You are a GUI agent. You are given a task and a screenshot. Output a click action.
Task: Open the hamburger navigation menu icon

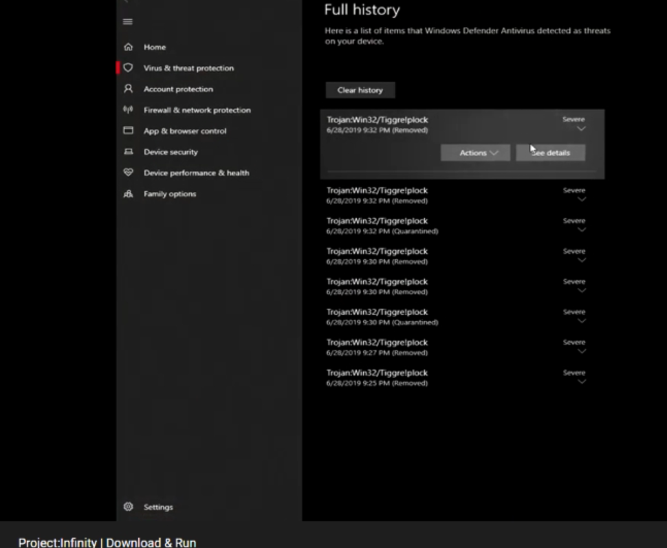click(x=128, y=22)
